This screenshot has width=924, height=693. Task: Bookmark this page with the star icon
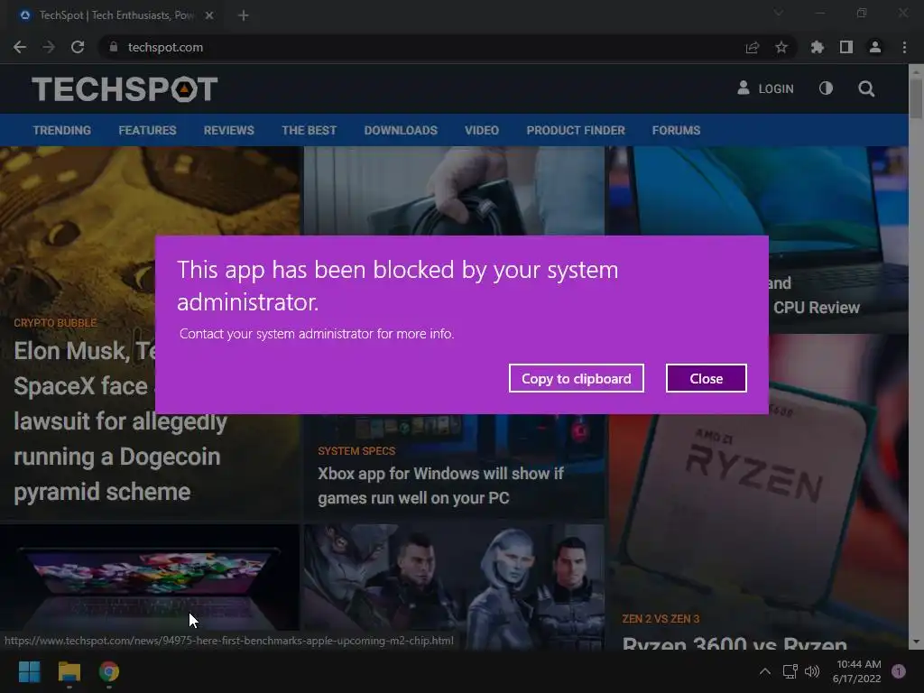click(x=781, y=47)
